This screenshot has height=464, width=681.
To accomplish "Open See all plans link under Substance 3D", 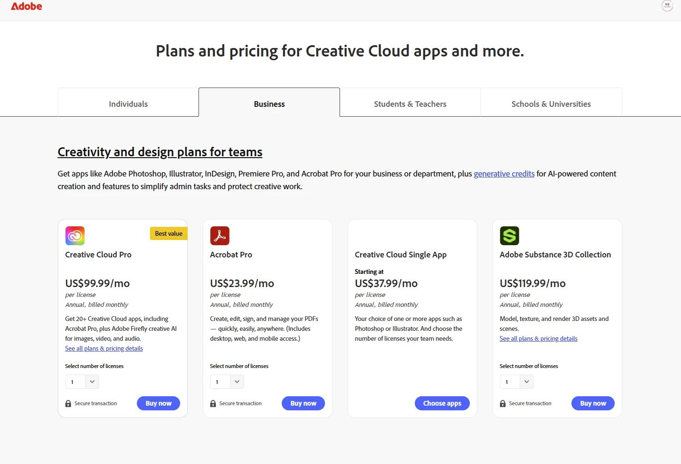I will (x=538, y=339).
